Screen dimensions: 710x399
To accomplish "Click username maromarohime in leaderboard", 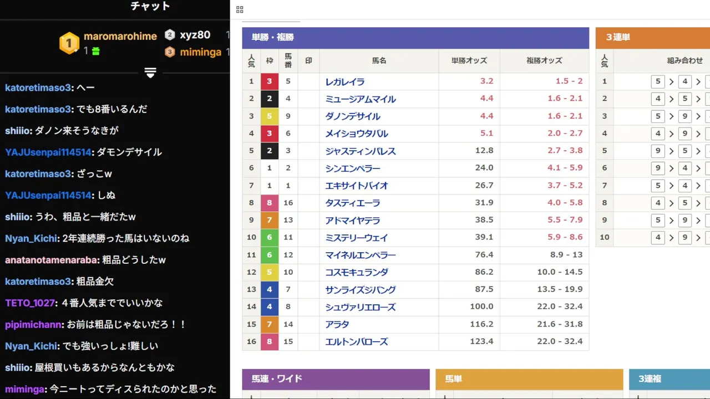I will pos(120,36).
